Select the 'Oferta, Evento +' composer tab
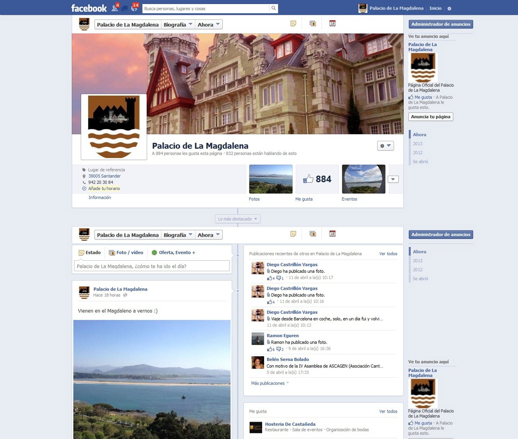The image size is (518, 439). tap(173, 253)
